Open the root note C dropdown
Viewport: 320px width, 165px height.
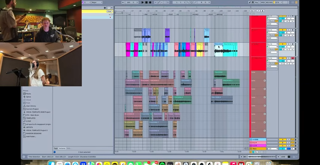[x=87, y=3]
